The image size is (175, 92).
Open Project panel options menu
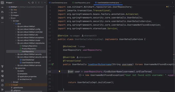pyautogui.click(x=42, y=3)
